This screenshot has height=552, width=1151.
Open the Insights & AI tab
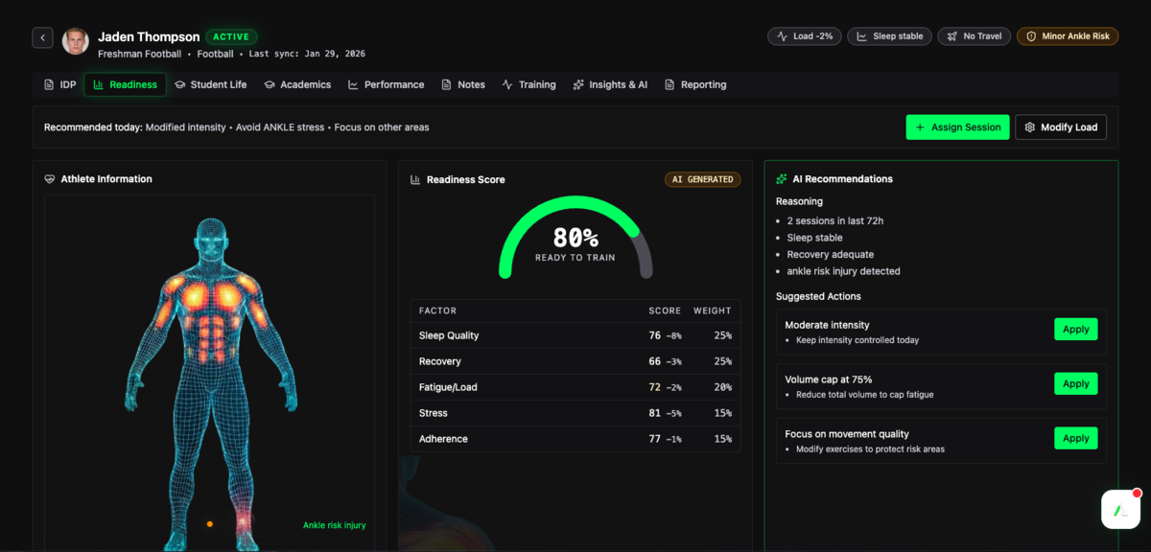click(610, 84)
